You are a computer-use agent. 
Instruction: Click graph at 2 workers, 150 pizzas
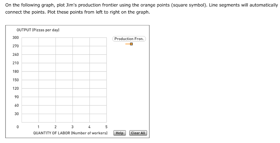(x=56, y=80)
